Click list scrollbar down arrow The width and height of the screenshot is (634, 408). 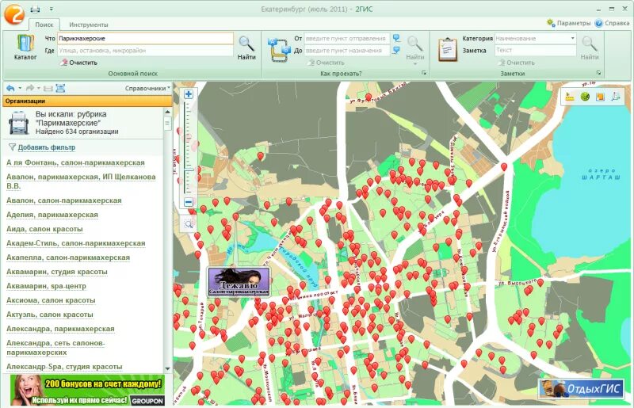coord(167,368)
